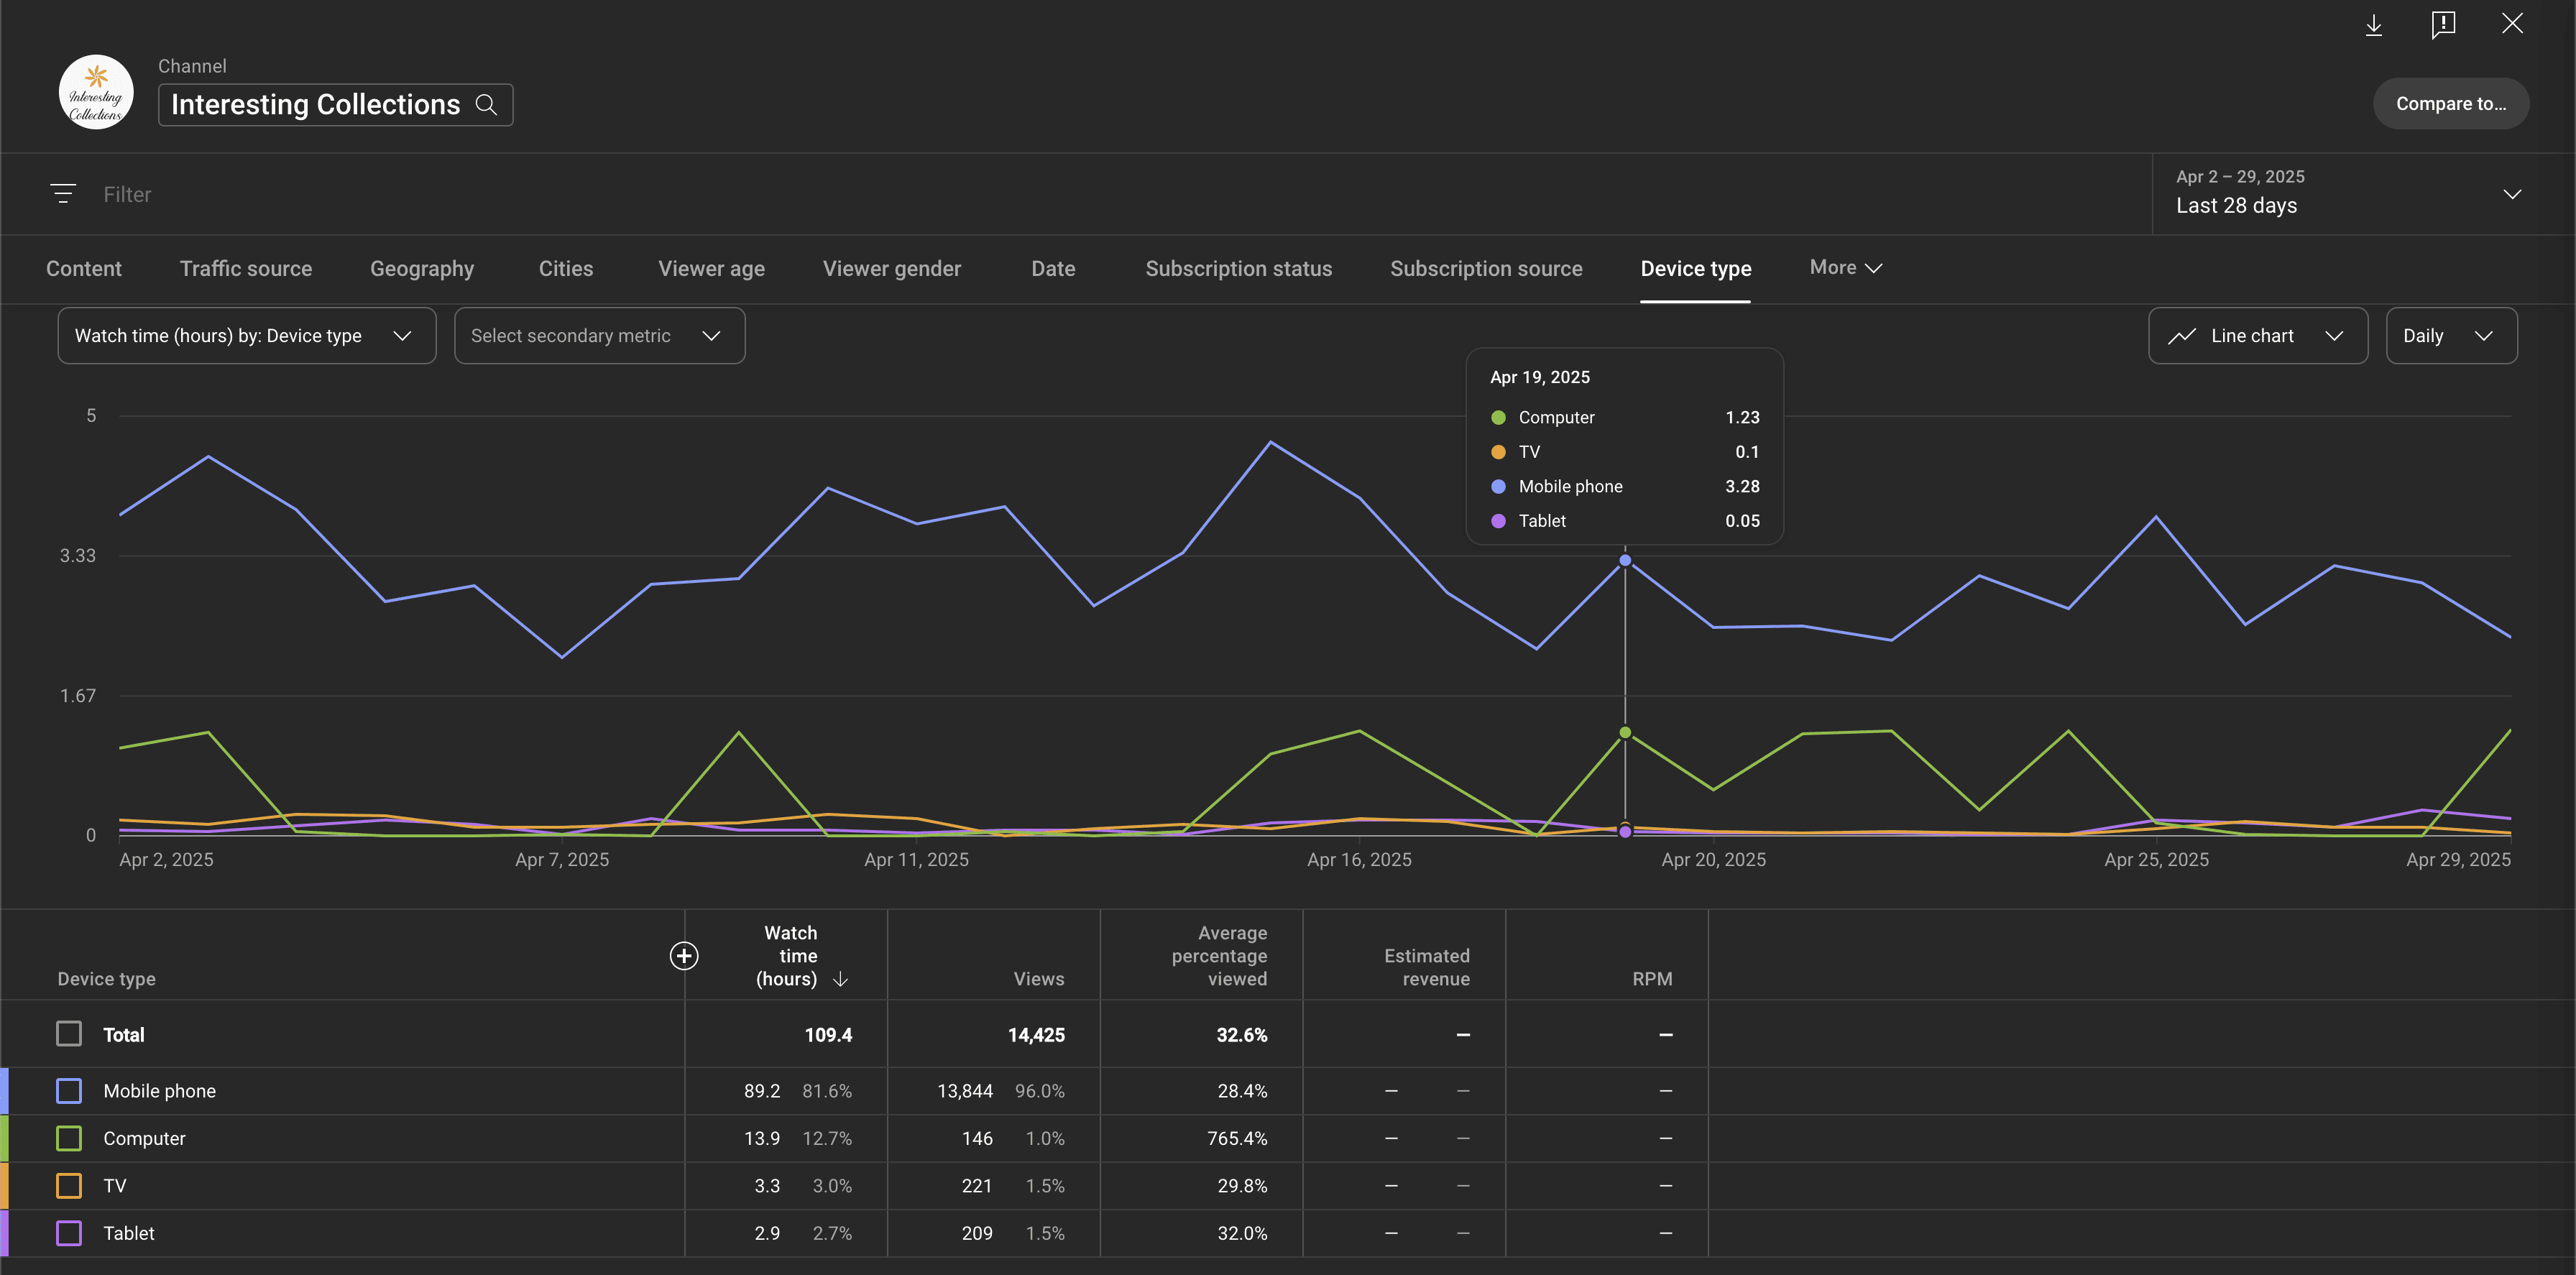Click the Computer data point on Apr 19
Screen dimensions: 2576x1275
(x=1625, y=733)
